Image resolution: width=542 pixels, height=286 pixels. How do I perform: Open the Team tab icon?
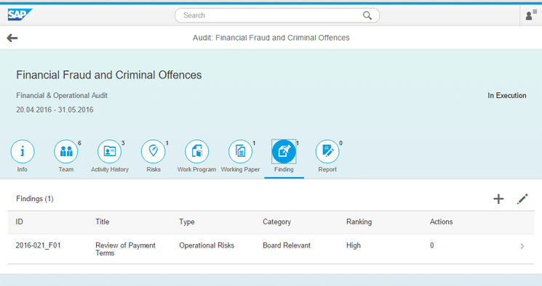point(66,152)
